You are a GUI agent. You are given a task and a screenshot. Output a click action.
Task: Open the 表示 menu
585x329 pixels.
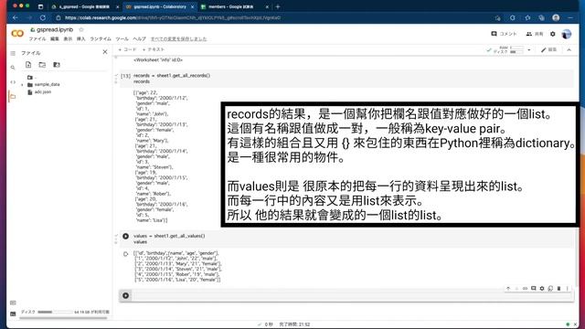point(68,38)
